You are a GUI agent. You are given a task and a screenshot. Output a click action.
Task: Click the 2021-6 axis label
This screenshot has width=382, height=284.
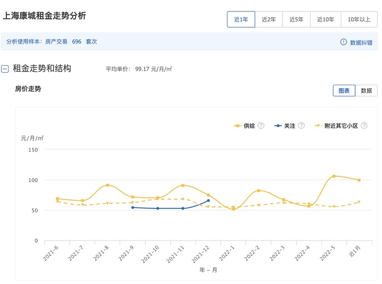click(x=51, y=253)
